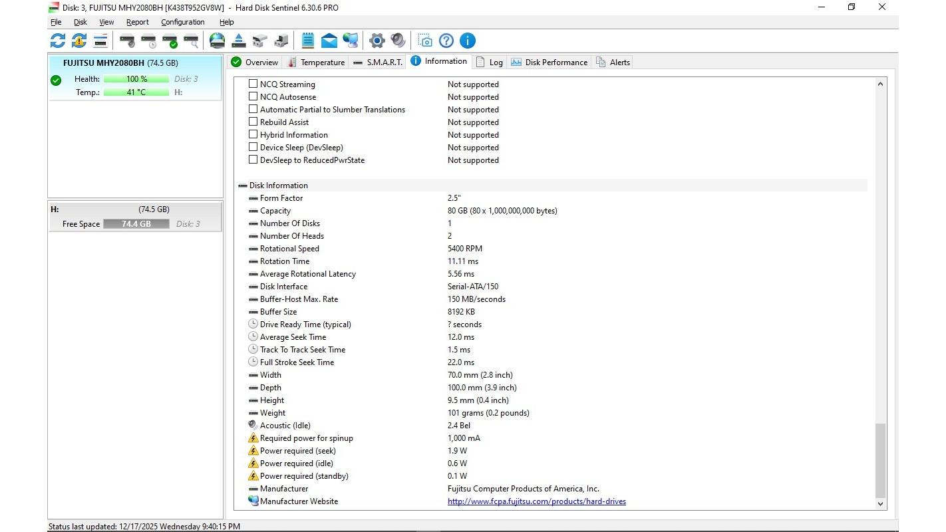
Task: Toggle the Rebuild Assist checkbox
Action: [x=253, y=122]
